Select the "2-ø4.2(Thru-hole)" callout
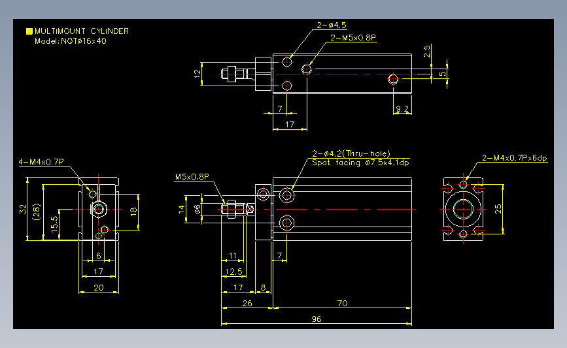Image resolution: width=567 pixels, height=348 pixels. 351,154
